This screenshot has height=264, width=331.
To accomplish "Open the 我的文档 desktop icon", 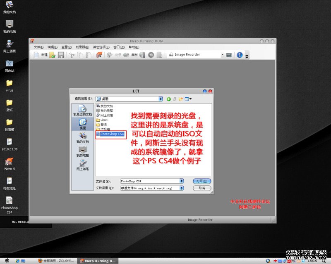I will [10, 7].
